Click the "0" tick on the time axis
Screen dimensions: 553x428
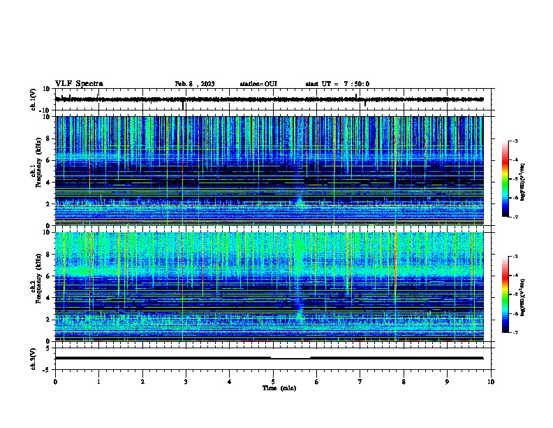[55, 382]
